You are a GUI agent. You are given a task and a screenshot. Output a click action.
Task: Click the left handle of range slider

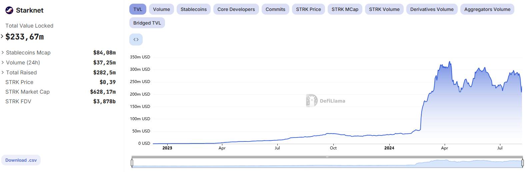(132, 163)
